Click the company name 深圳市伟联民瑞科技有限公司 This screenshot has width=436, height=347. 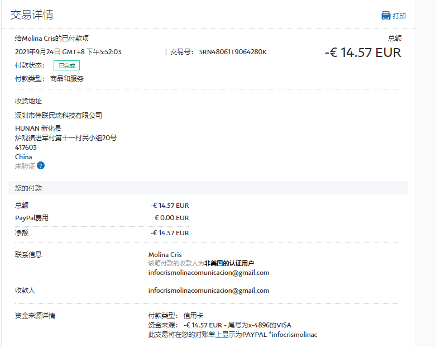coord(59,116)
